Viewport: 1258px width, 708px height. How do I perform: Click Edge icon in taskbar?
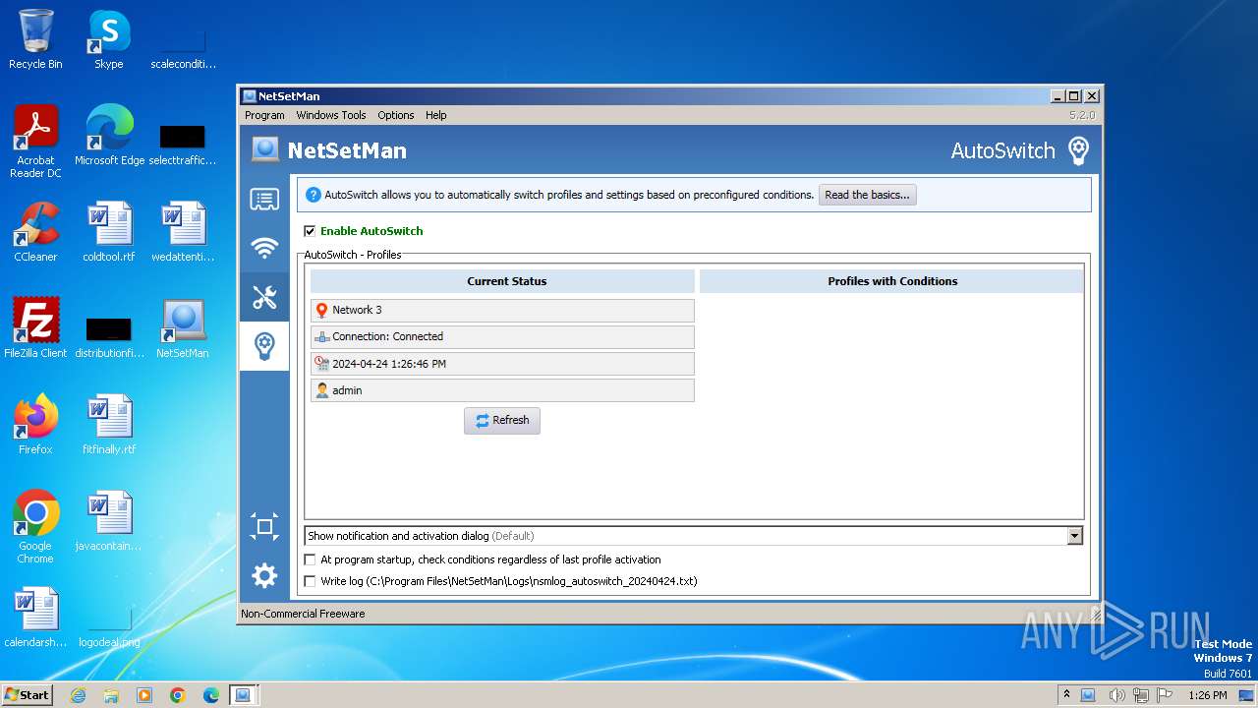tap(210, 695)
